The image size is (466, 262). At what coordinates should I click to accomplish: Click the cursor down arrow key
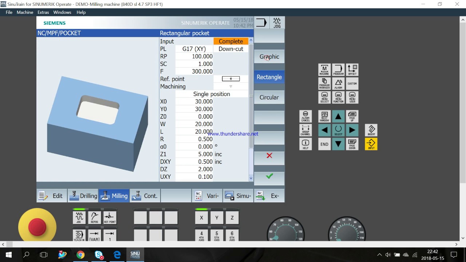(x=338, y=144)
